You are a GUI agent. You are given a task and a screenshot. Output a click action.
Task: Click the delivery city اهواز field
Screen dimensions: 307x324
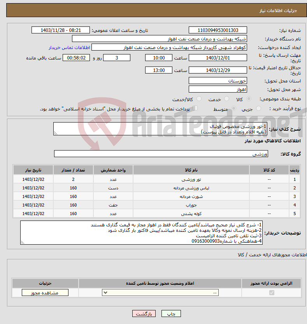point(218,89)
